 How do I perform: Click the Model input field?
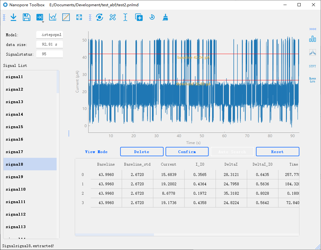[49, 35]
